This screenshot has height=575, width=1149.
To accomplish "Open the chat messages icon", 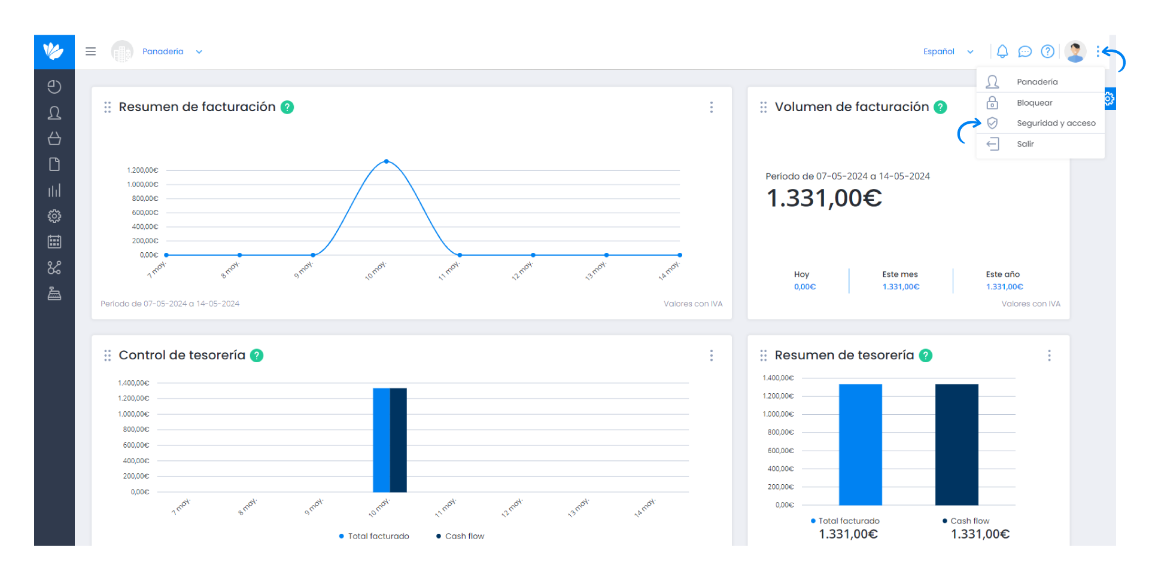I will (x=1025, y=51).
